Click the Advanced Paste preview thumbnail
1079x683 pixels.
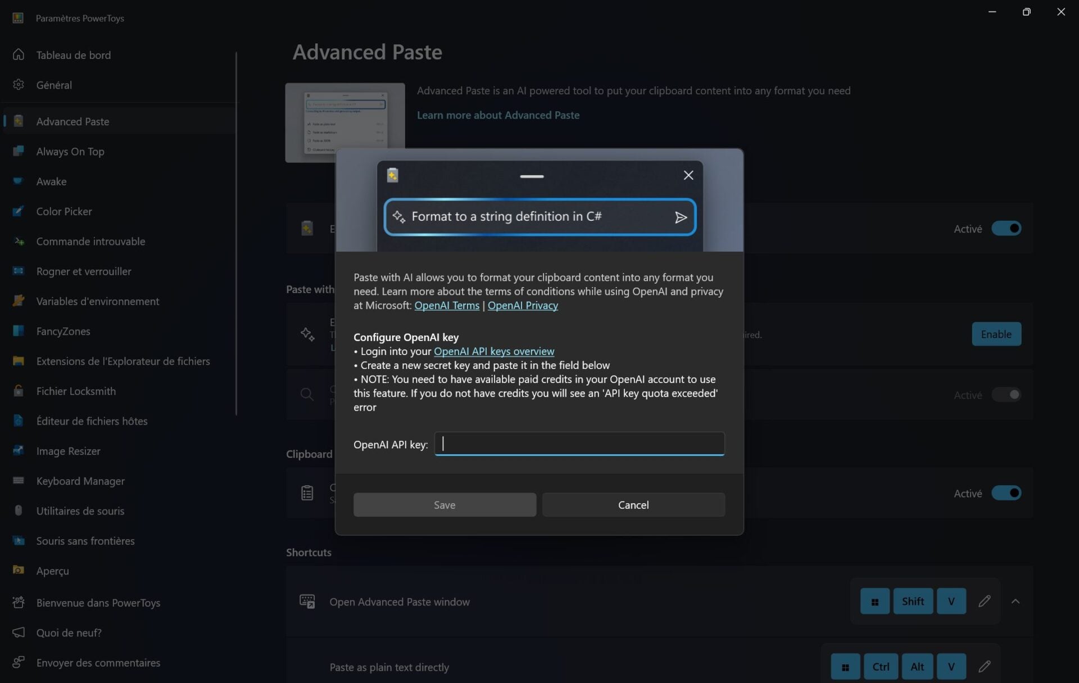click(345, 122)
